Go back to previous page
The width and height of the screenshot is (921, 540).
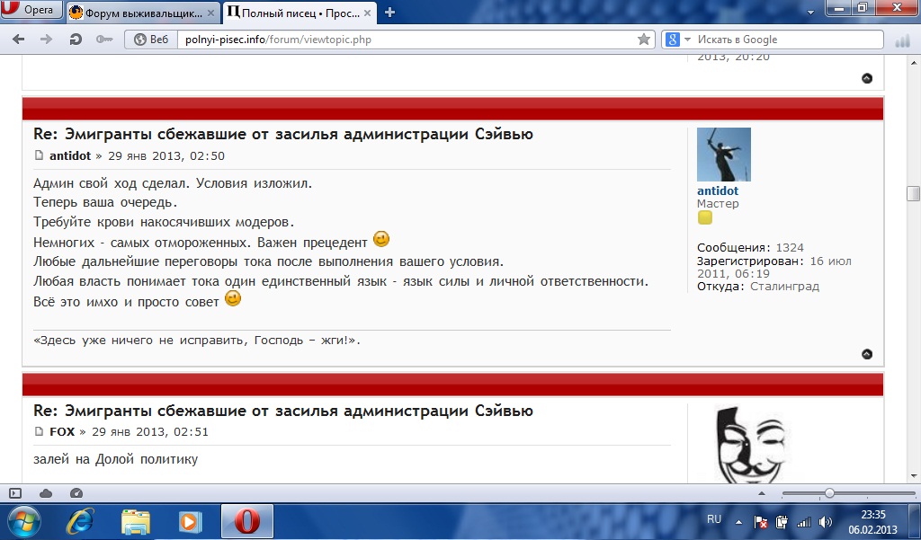point(19,40)
